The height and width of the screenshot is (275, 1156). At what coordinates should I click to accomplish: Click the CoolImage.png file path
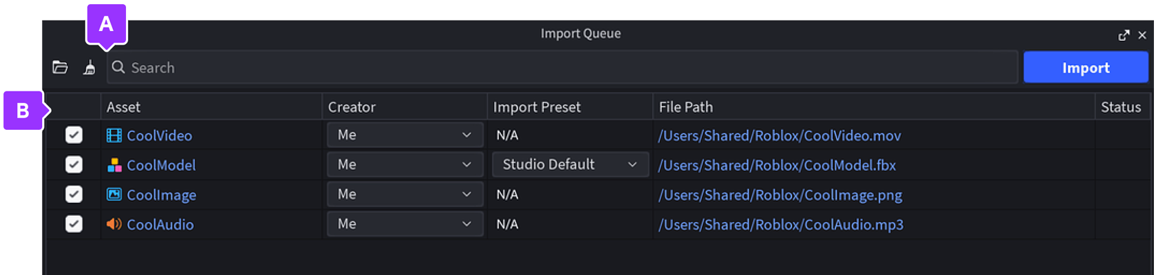(x=780, y=195)
